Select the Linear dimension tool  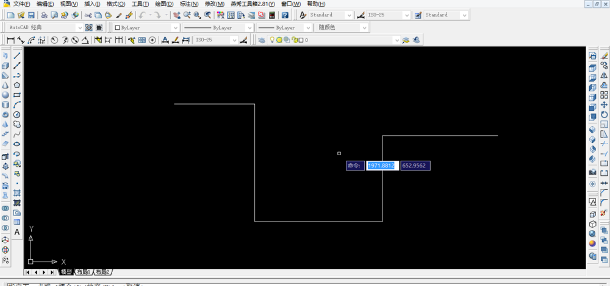[x=10, y=40]
